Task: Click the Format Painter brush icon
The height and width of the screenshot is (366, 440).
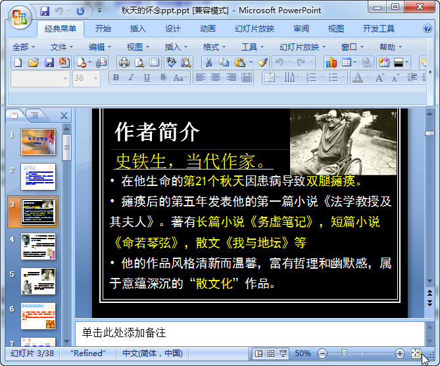Action: click(x=263, y=62)
